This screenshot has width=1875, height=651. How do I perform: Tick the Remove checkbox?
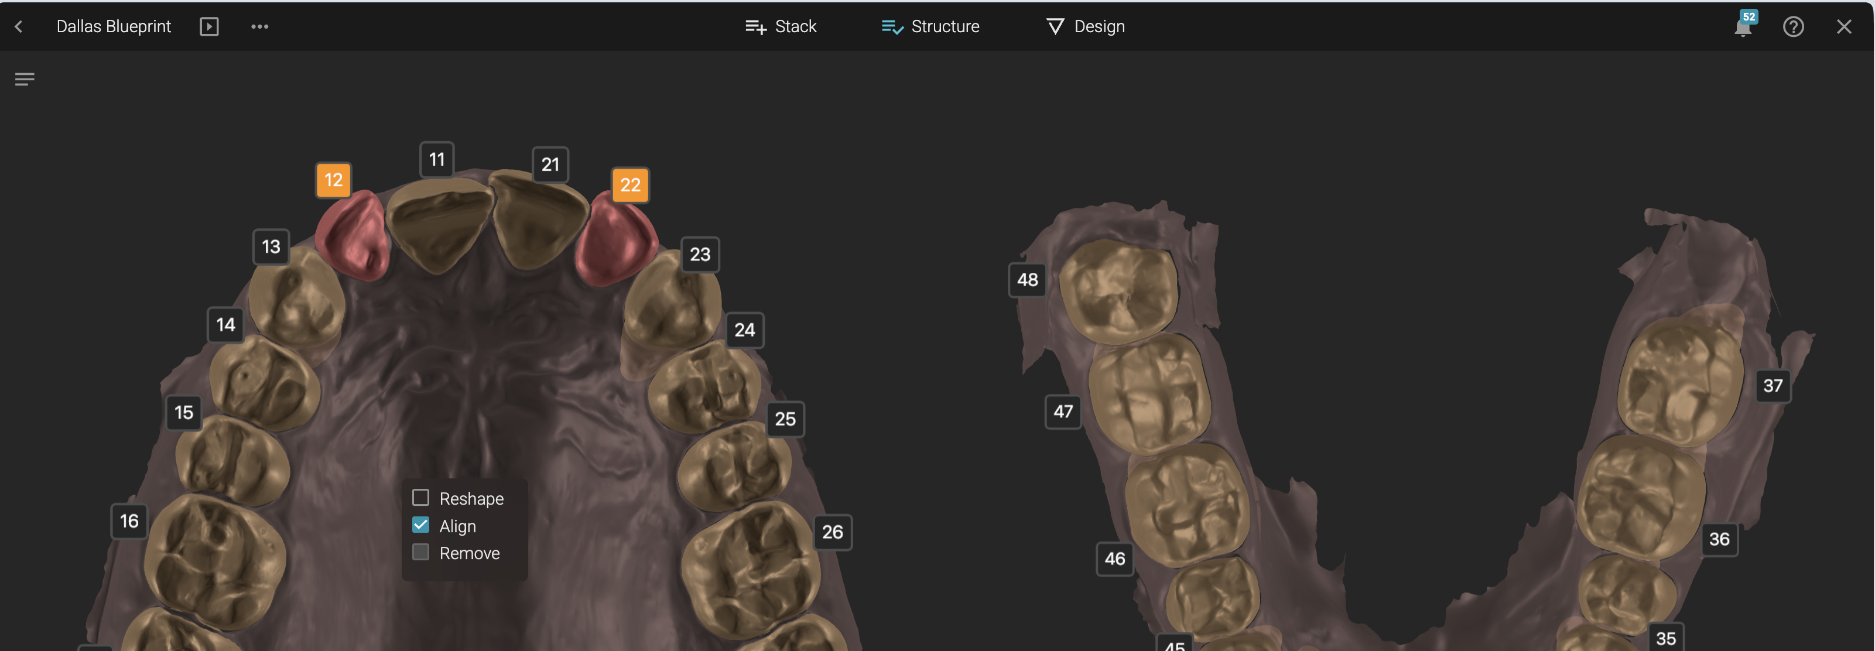tap(420, 552)
